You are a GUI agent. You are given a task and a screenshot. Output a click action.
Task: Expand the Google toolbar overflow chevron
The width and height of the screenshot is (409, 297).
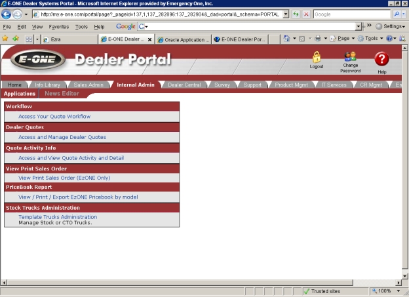(x=369, y=26)
